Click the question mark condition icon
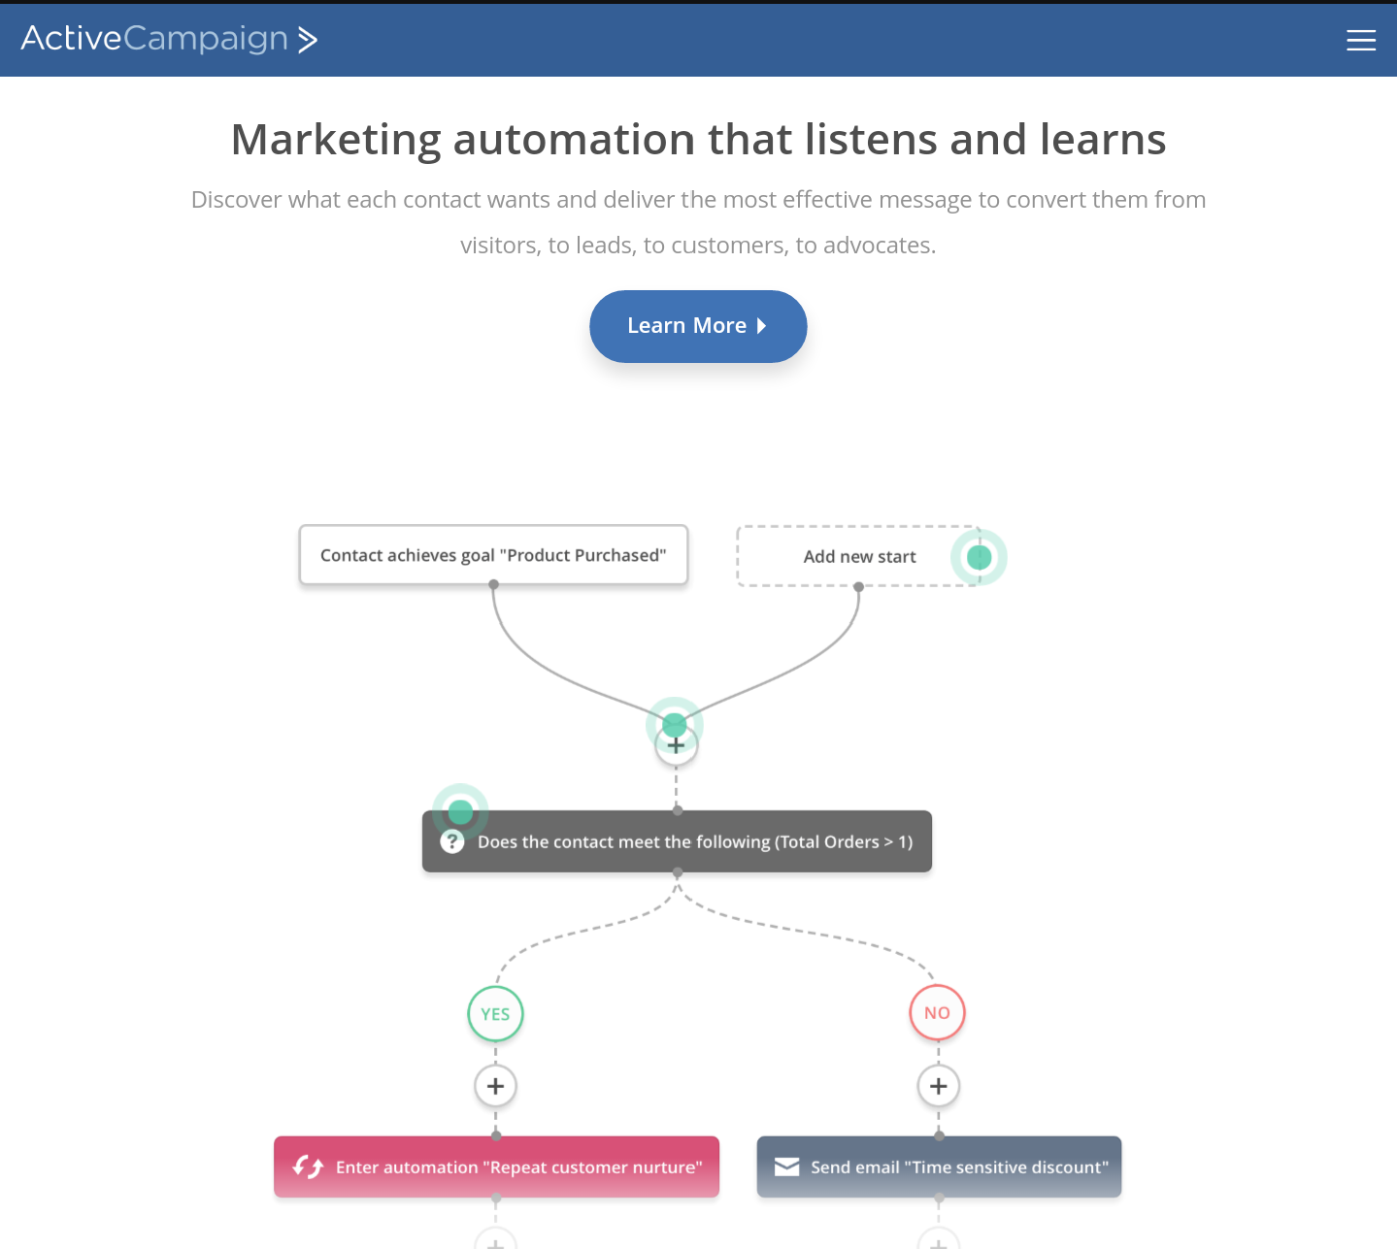The image size is (1397, 1249). point(452,841)
